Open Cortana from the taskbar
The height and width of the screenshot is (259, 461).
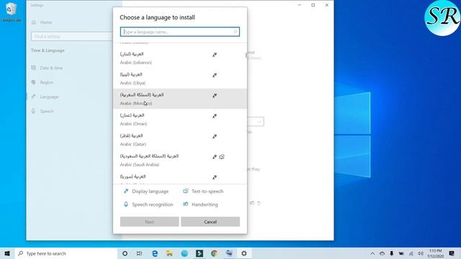(125, 253)
